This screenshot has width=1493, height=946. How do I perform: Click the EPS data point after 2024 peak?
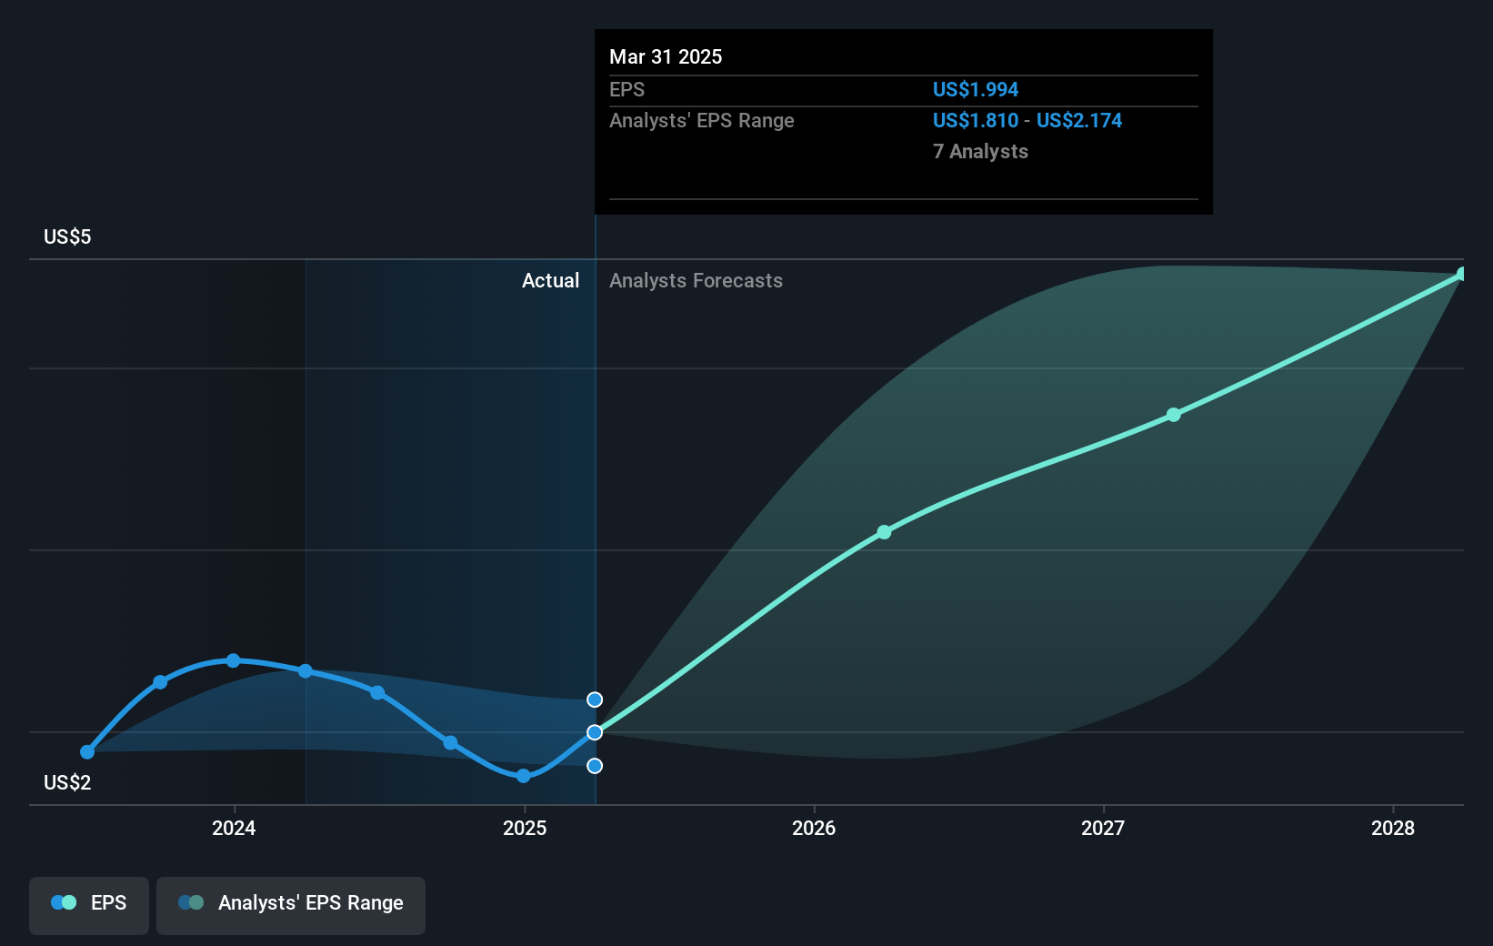click(306, 671)
